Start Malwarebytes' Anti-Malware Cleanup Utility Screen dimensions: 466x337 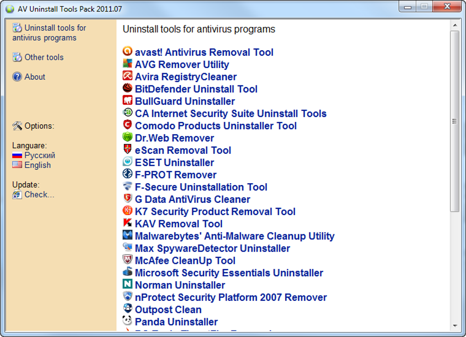click(234, 236)
